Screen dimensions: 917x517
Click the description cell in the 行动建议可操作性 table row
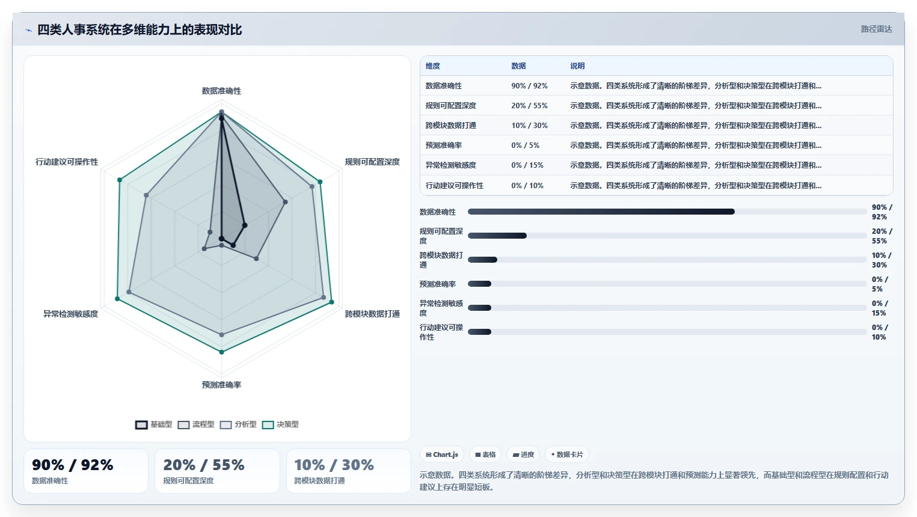(696, 186)
